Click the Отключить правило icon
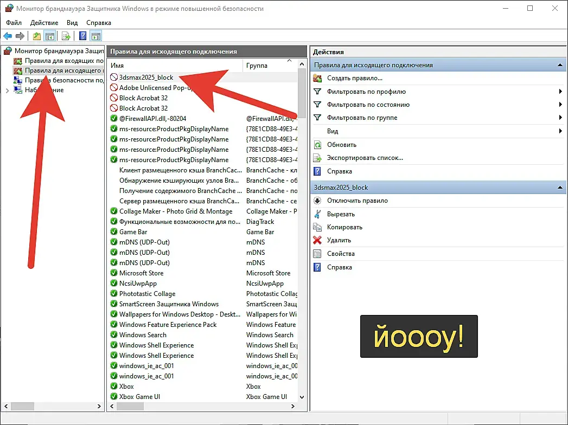Image resolution: width=568 pixels, height=425 pixels. click(317, 201)
